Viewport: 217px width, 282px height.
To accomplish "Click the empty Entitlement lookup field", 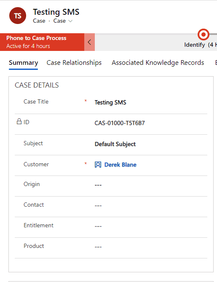I will point(151,226).
